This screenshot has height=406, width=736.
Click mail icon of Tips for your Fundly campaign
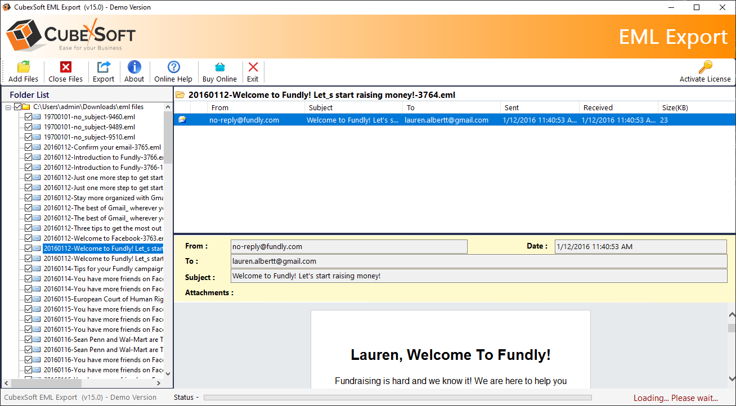tap(37, 269)
